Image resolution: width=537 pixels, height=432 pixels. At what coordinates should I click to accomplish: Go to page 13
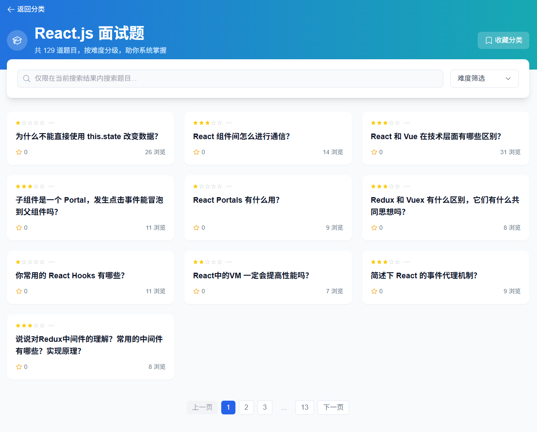pyautogui.click(x=305, y=408)
